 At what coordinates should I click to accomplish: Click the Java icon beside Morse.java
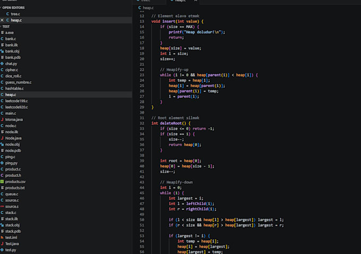[2, 120]
